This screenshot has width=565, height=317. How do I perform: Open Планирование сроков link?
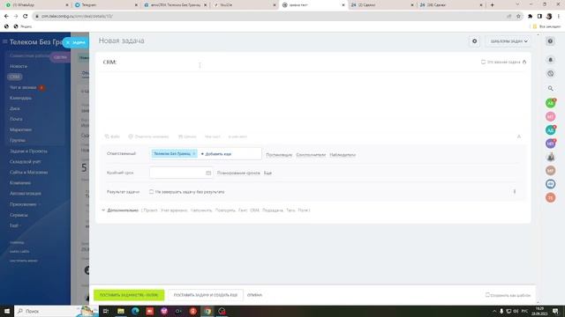[x=238, y=173]
